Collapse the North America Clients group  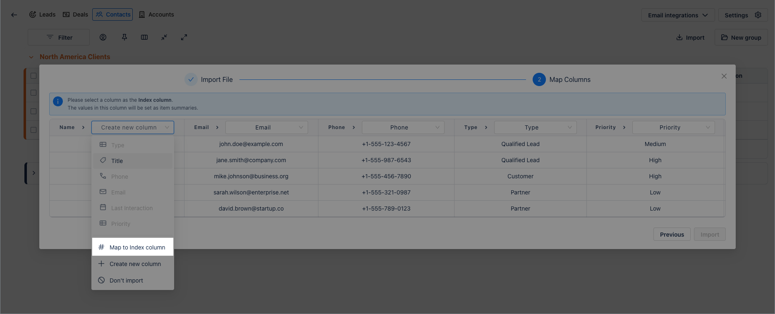(31, 57)
